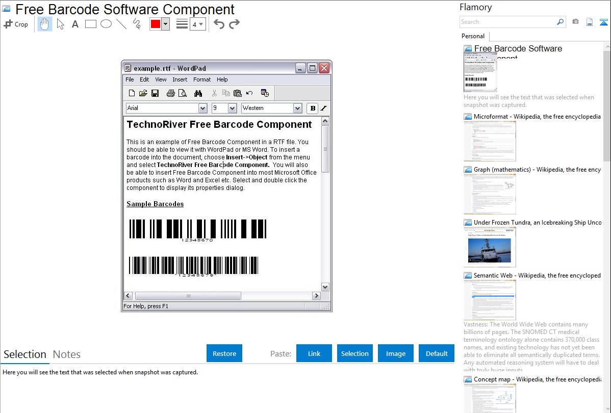Open the Format menu in WordPad
The image size is (611, 413).
(202, 79)
